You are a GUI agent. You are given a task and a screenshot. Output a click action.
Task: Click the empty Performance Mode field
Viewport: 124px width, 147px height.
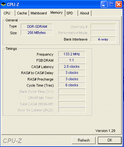pos(103,33)
